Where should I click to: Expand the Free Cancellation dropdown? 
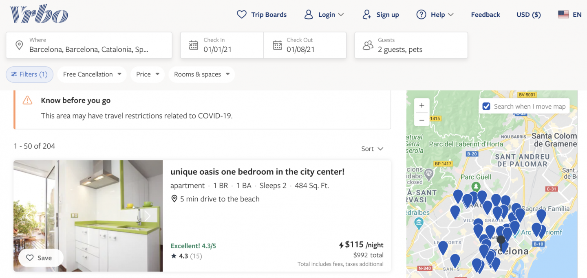[x=92, y=74]
